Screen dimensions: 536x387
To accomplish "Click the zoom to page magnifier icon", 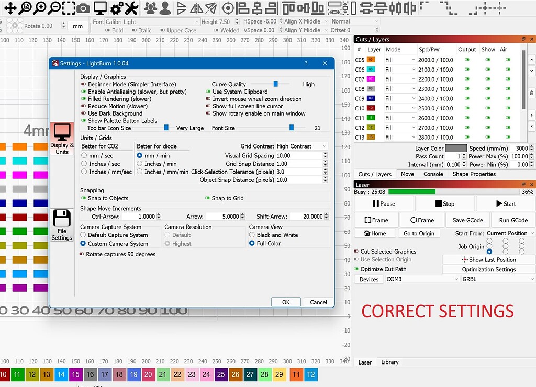I will click(x=25, y=8).
